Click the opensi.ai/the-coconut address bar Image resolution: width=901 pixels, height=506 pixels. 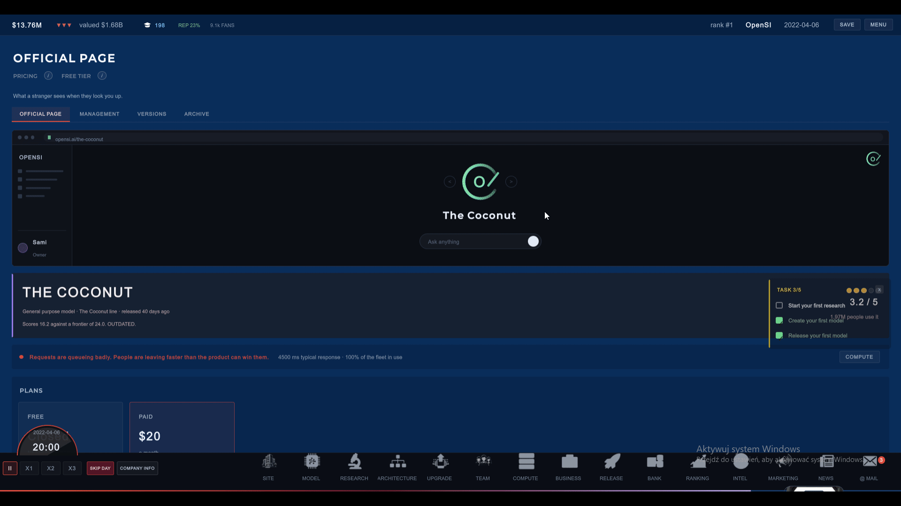coord(464,138)
